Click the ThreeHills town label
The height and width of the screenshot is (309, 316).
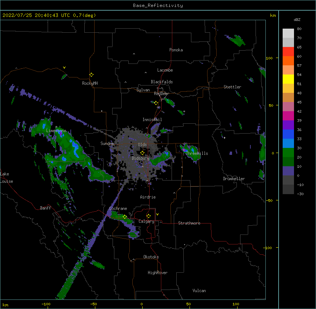click(x=197, y=153)
